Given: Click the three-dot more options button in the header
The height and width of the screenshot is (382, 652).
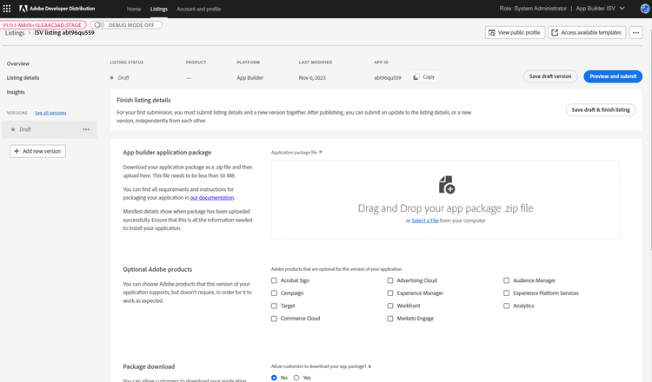Looking at the screenshot, I should [635, 32].
